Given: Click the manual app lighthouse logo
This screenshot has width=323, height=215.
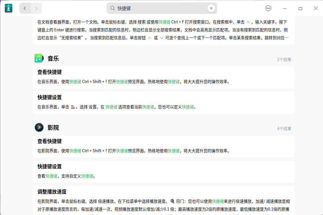Looking at the screenshot, I should [9, 9].
